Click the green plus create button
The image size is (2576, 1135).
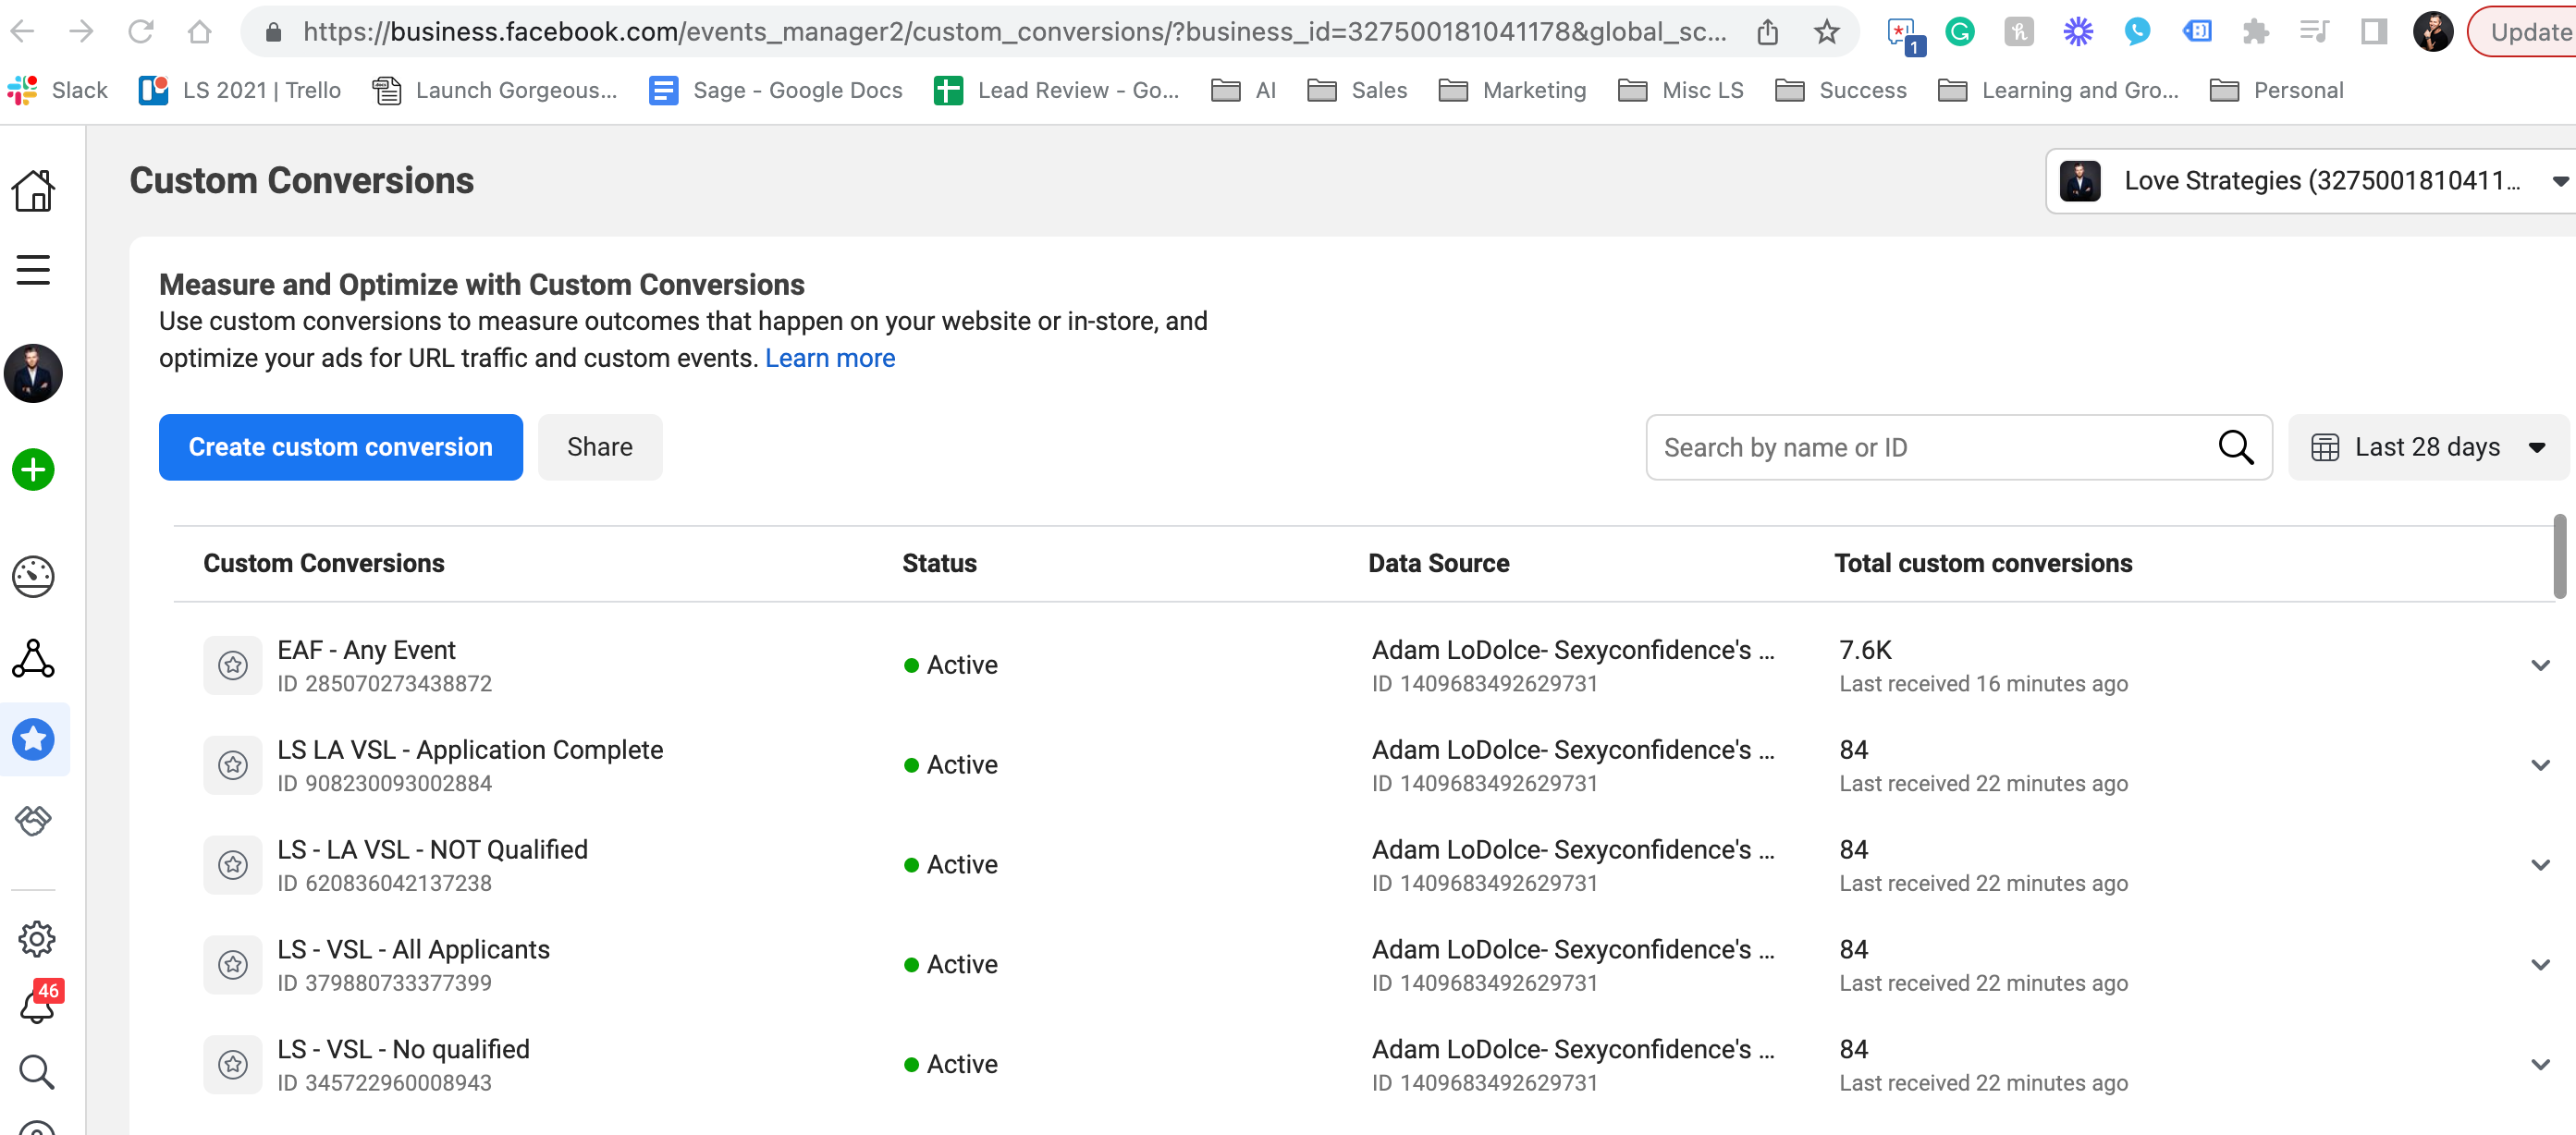pos(33,469)
